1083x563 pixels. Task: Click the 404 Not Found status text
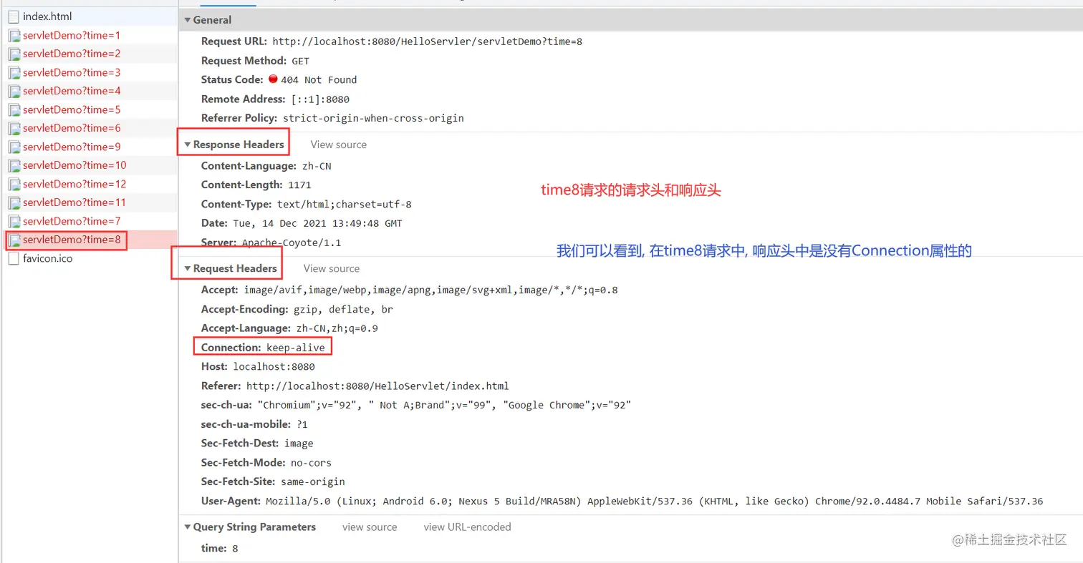[x=319, y=80]
